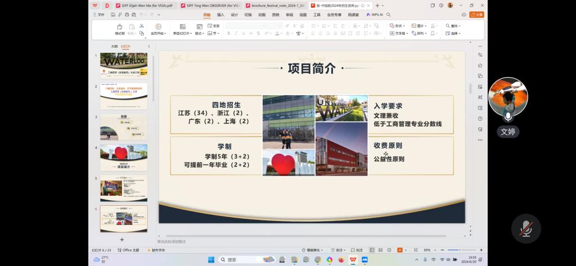Click the zoom slider in the status bar
The image size is (576, 266).
(460, 250)
